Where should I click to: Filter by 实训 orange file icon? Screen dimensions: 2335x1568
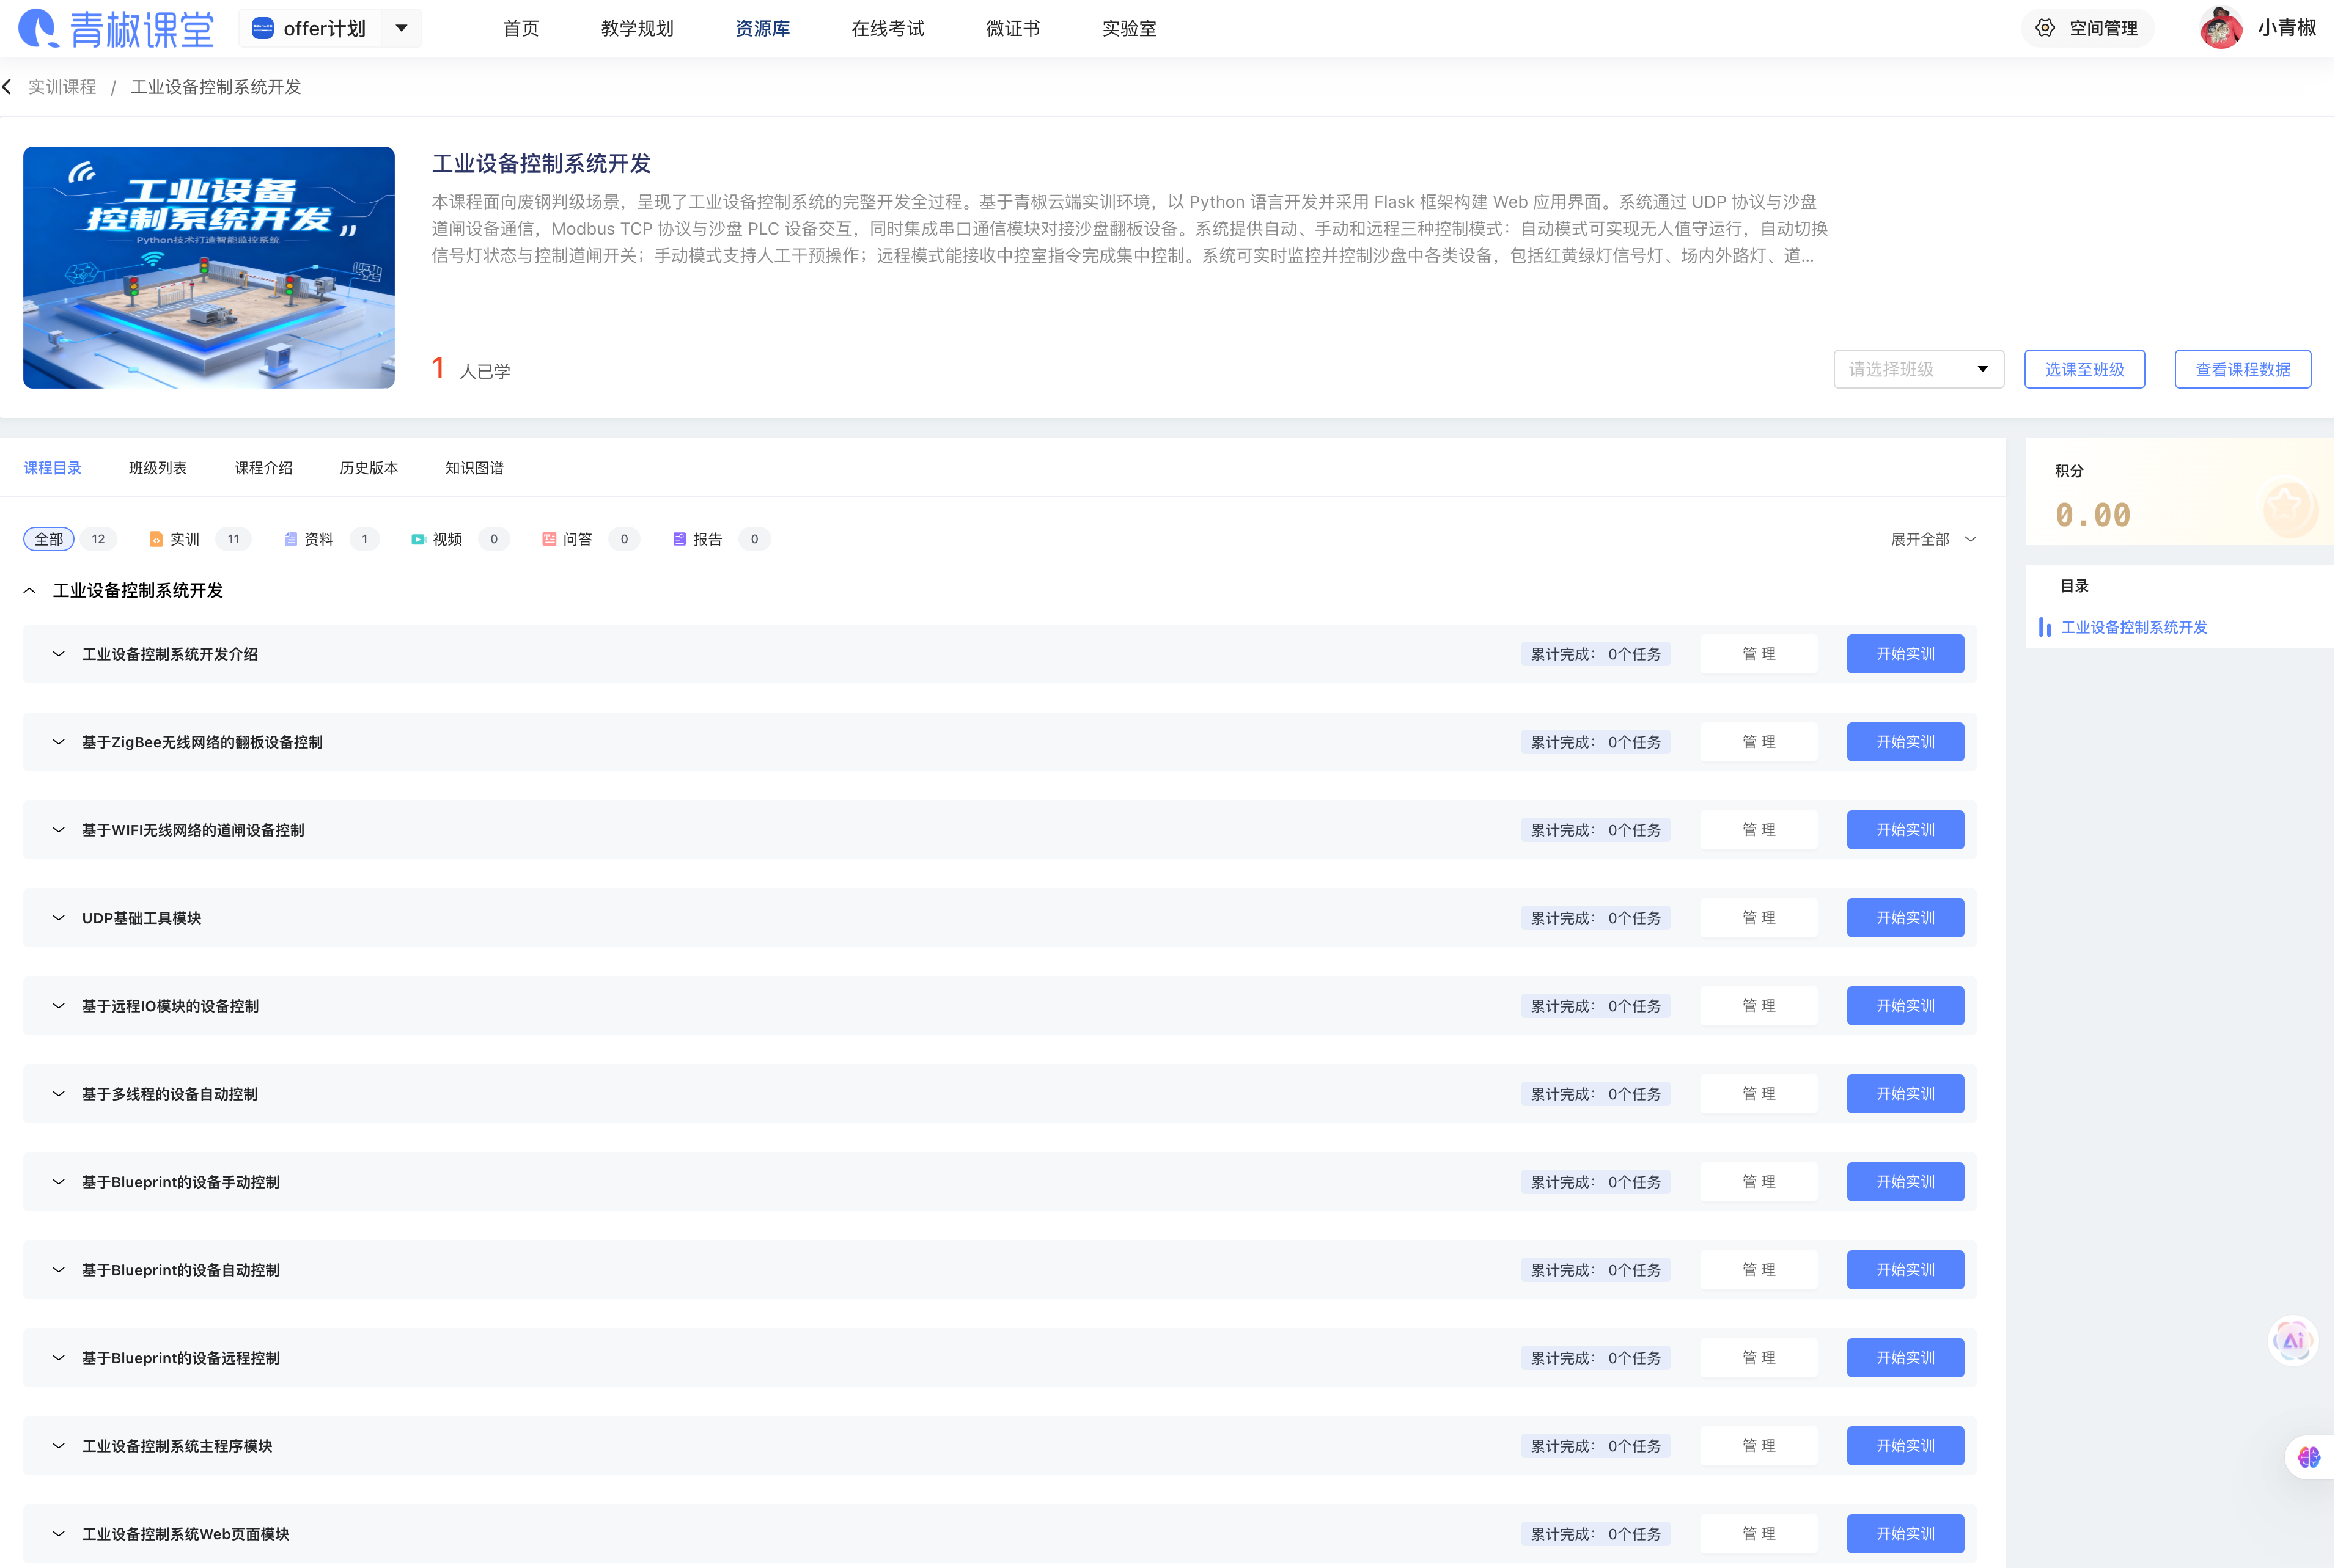coord(156,539)
